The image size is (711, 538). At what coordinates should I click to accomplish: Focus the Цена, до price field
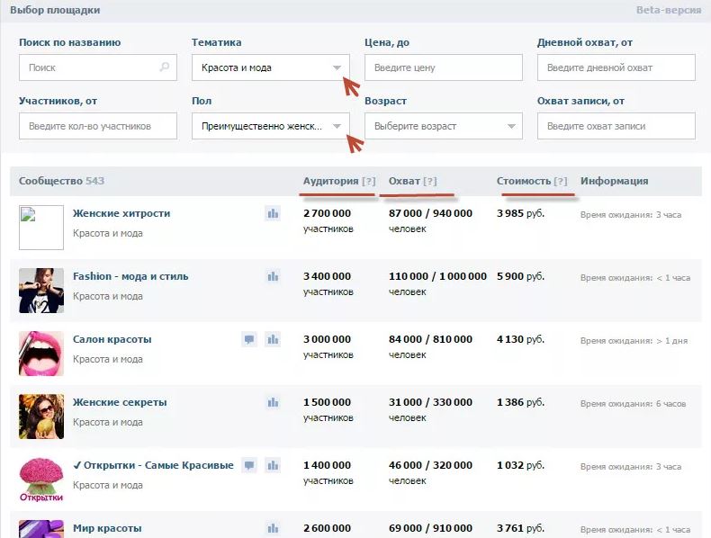444,67
